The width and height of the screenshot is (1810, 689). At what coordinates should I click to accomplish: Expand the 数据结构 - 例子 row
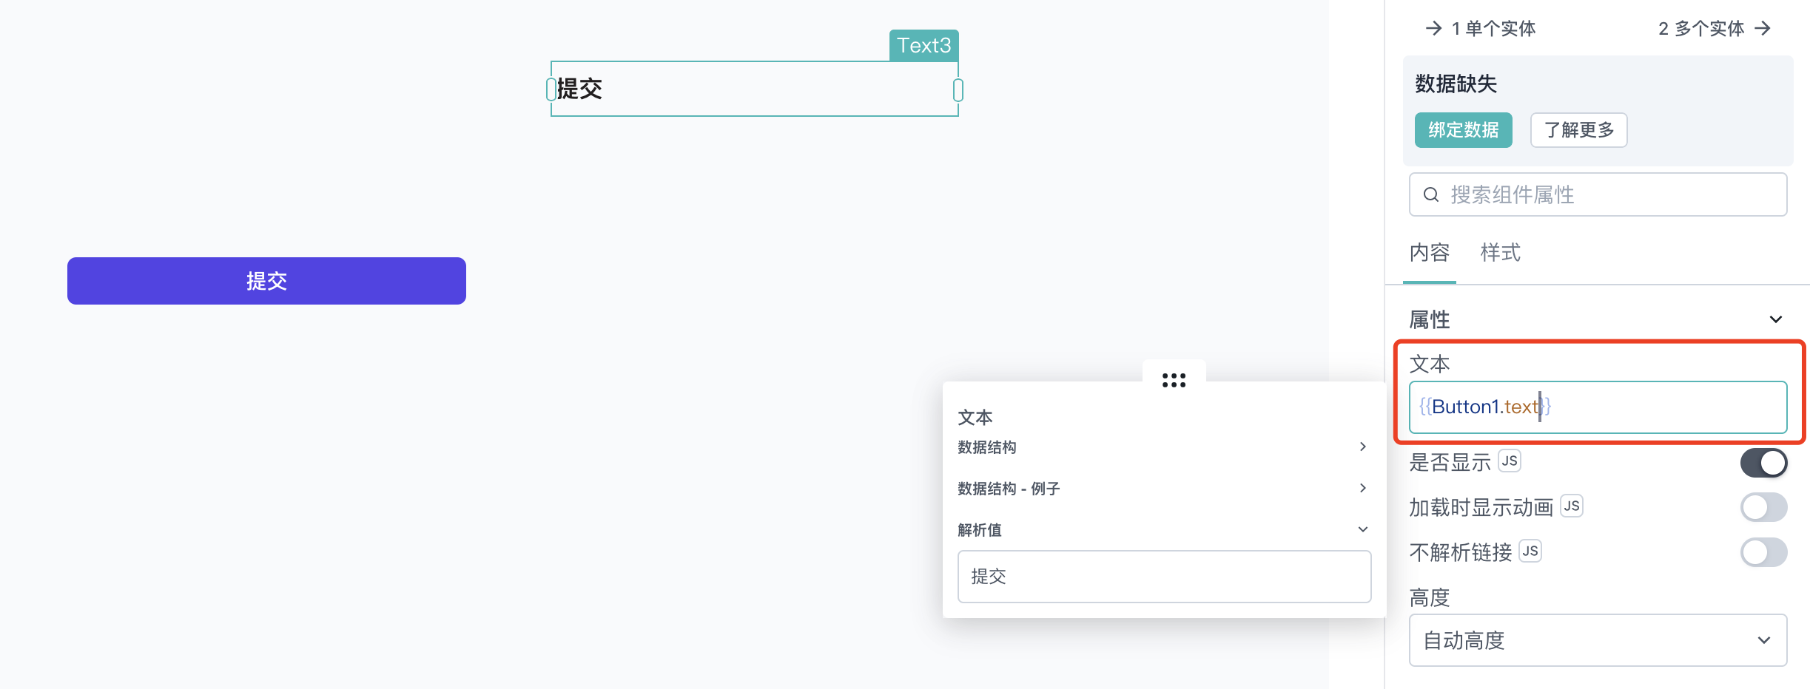[x=1164, y=488]
